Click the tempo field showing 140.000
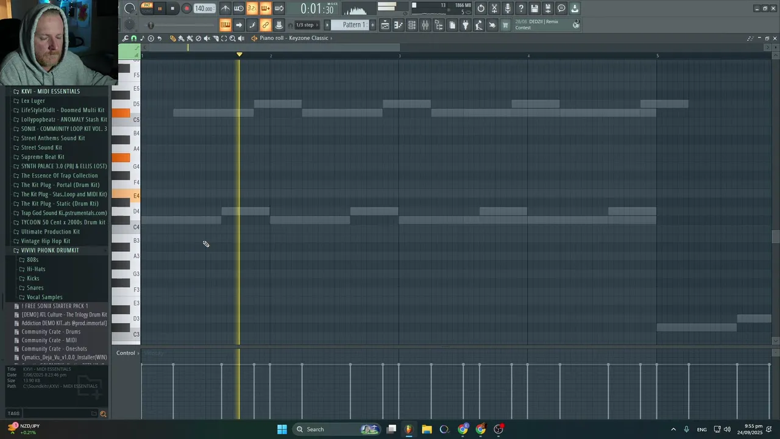This screenshot has height=439, width=780. tap(204, 9)
